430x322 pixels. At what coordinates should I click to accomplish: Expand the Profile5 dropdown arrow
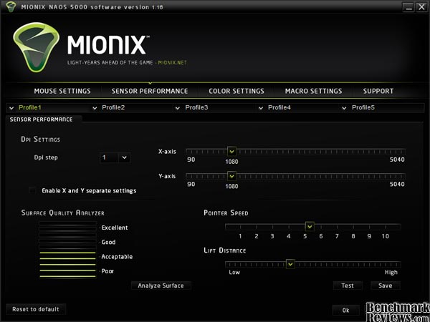point(344,108)
